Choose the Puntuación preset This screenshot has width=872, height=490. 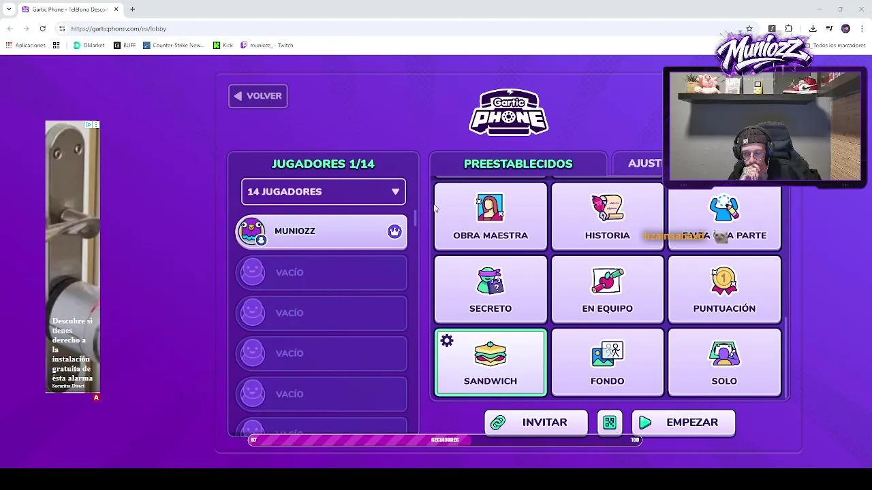point(724,289)
